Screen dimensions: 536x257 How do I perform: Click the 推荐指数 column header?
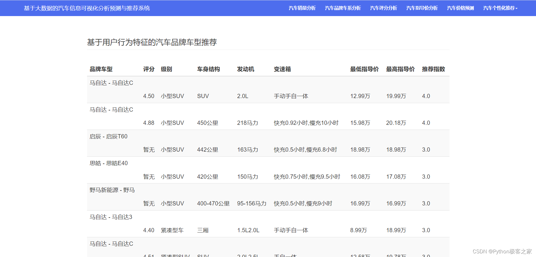[433, 69]
